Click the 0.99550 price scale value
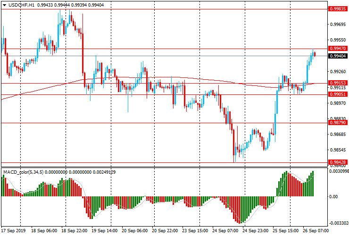The width and height of the screenshot is (349, 236). click(338, 40)
